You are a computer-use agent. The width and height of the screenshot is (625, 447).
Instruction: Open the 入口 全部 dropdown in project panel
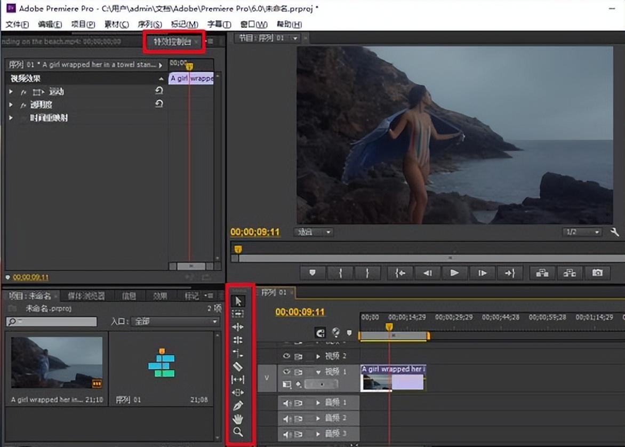(175, 322)
